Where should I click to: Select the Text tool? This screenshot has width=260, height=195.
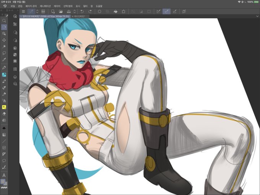tap(4, 175)
